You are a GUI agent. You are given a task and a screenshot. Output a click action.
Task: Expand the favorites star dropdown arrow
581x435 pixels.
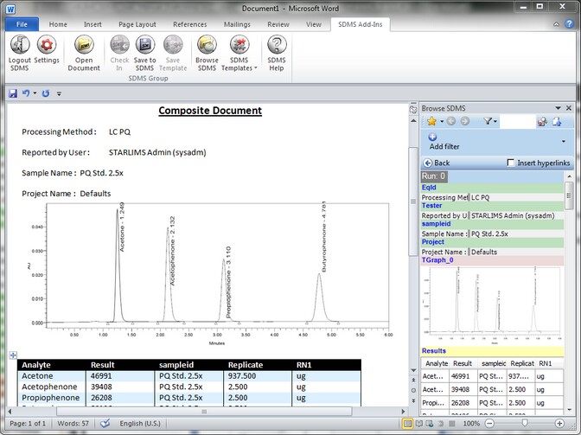pos(442,122)
